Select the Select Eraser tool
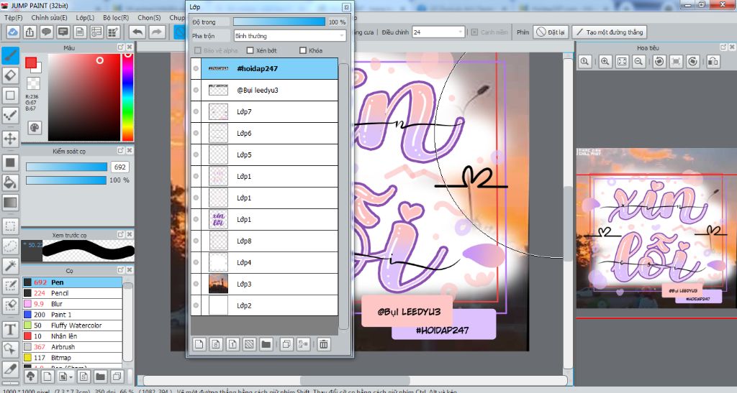This screenshot has height=393, width=737. [10, 305]
